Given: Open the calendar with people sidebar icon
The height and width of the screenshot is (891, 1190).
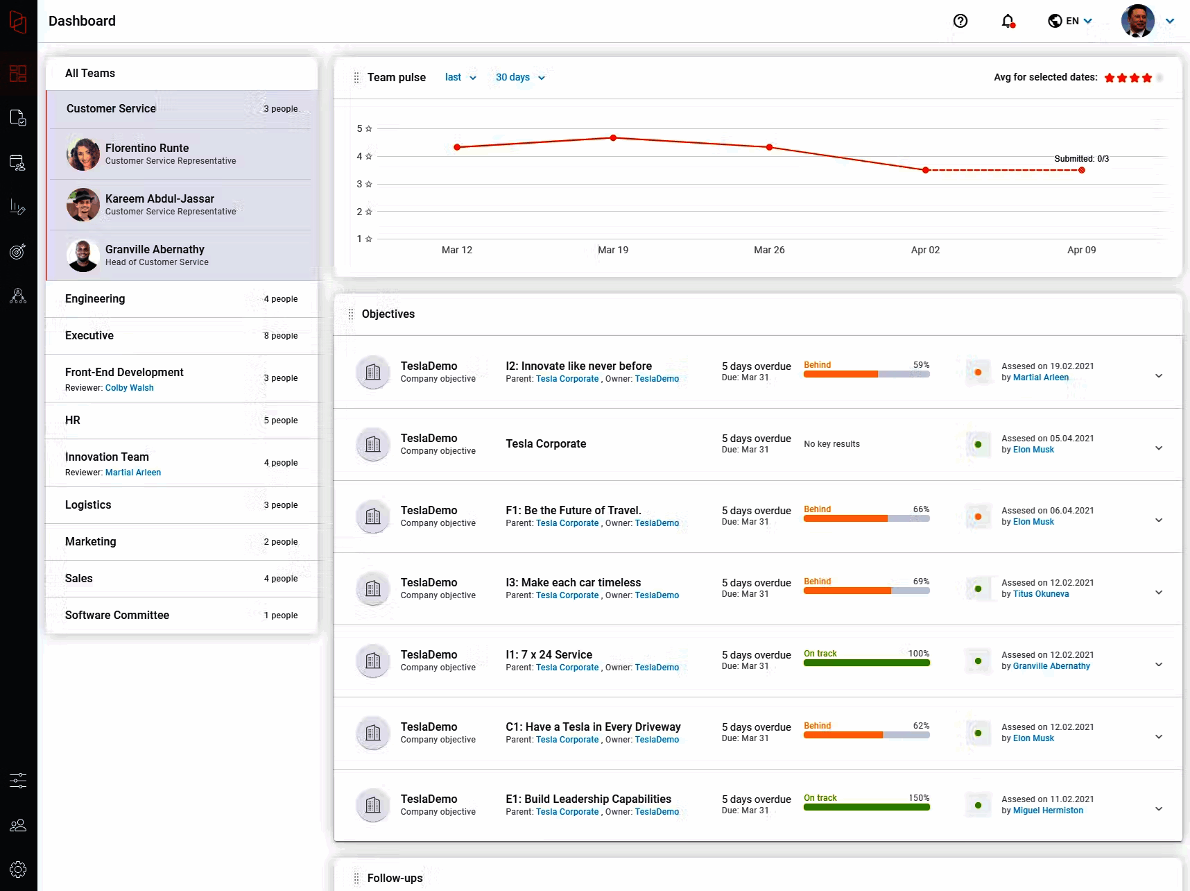Looking at the screenshot, I should tap(18, 162).
